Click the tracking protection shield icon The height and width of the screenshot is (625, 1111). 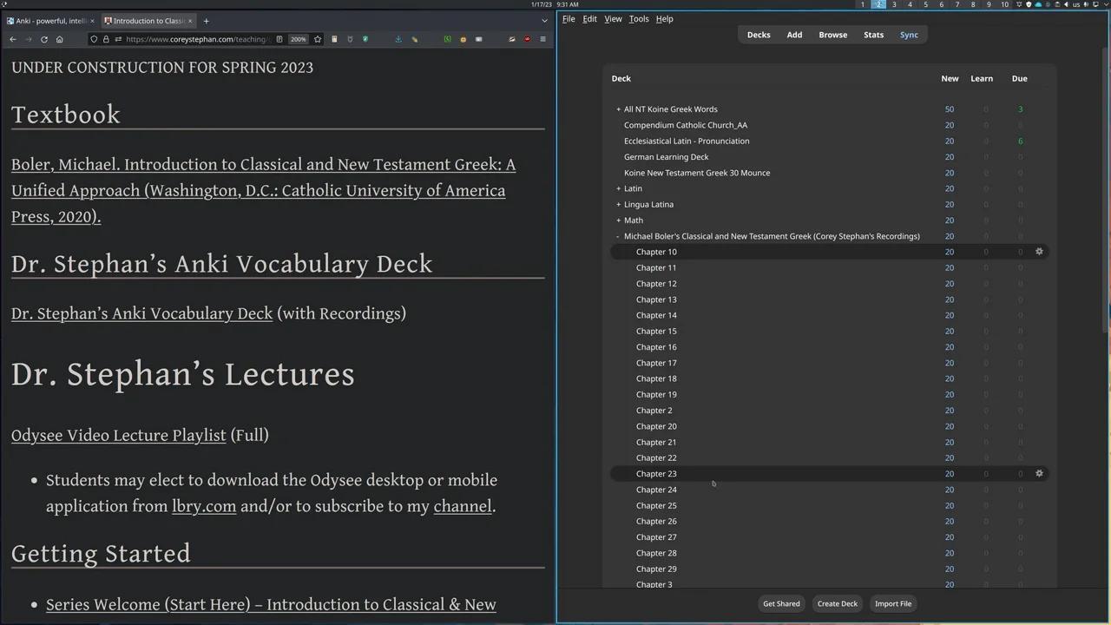pos(93,39)
